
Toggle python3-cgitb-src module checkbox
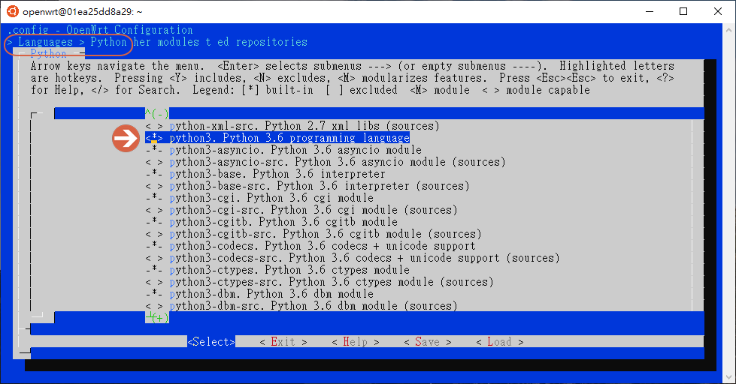(154, 234)
